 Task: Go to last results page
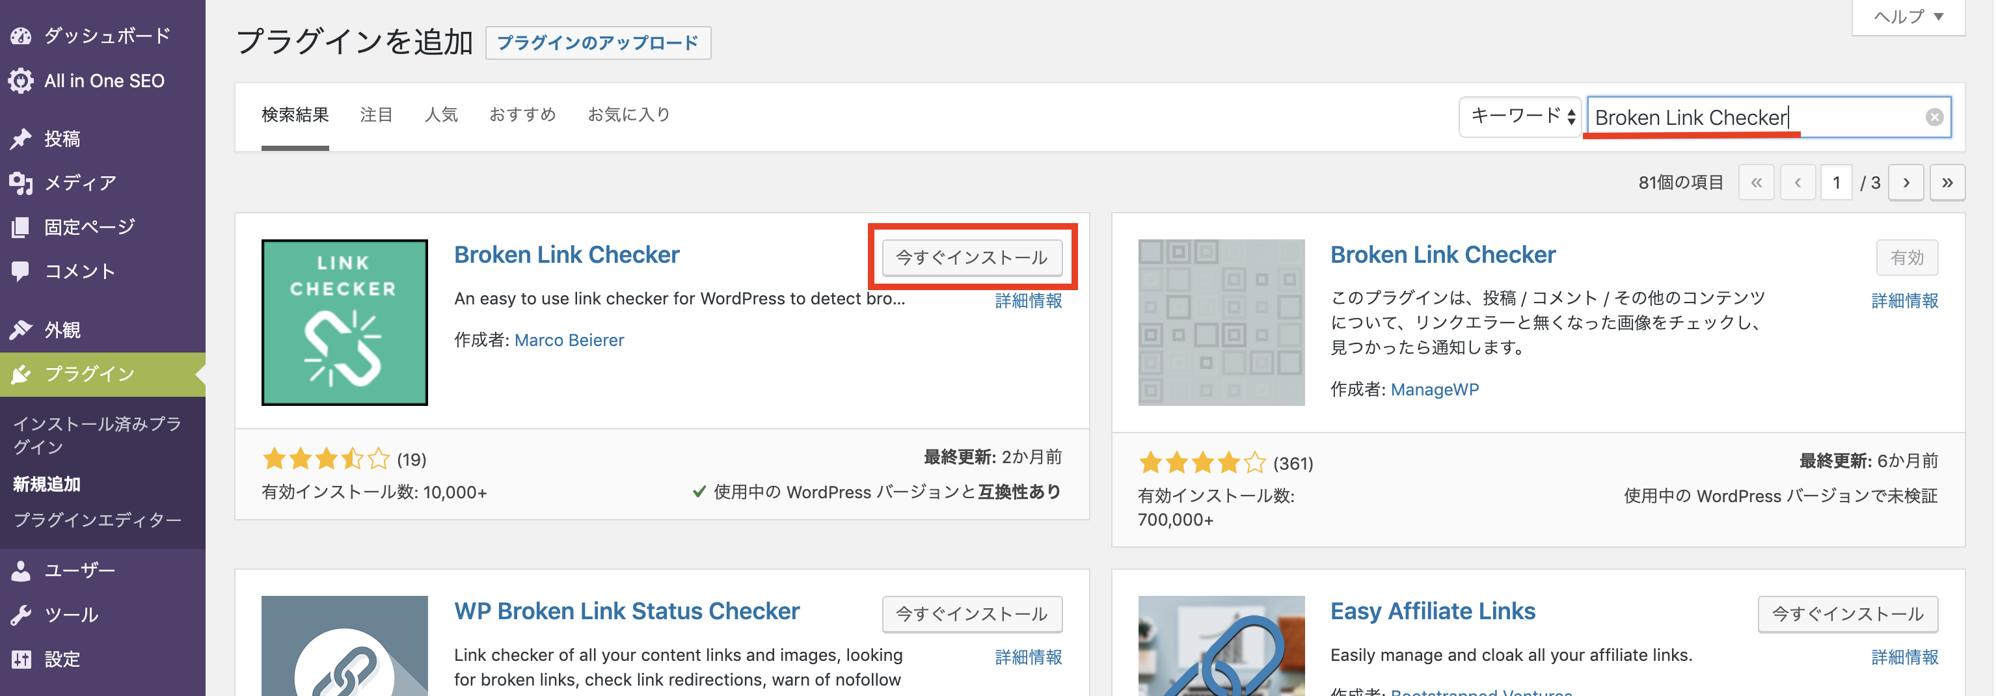1947,183
